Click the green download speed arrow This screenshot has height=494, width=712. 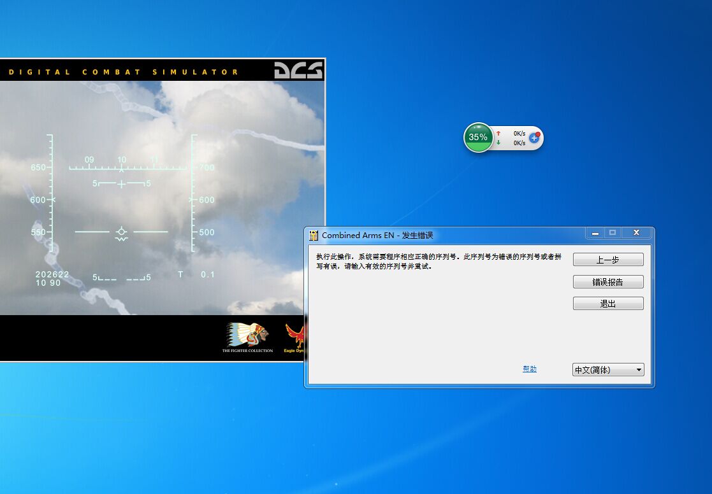click(498, 143)
